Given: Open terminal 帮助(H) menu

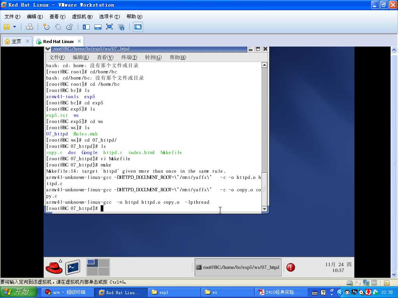Looking at the screenshot, I should pos(178,57).
